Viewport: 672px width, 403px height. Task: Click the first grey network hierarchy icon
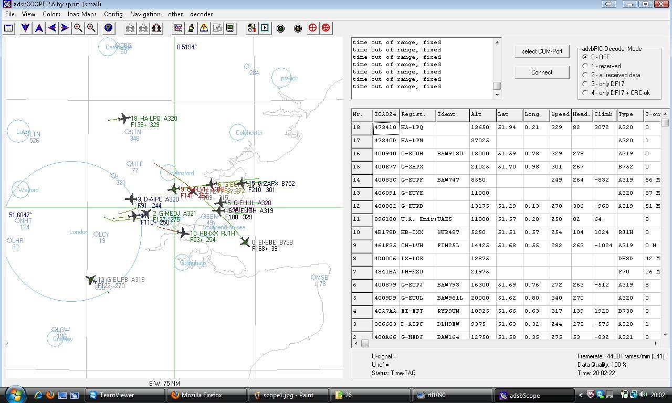pyautogui.click(x=130, y=28)
